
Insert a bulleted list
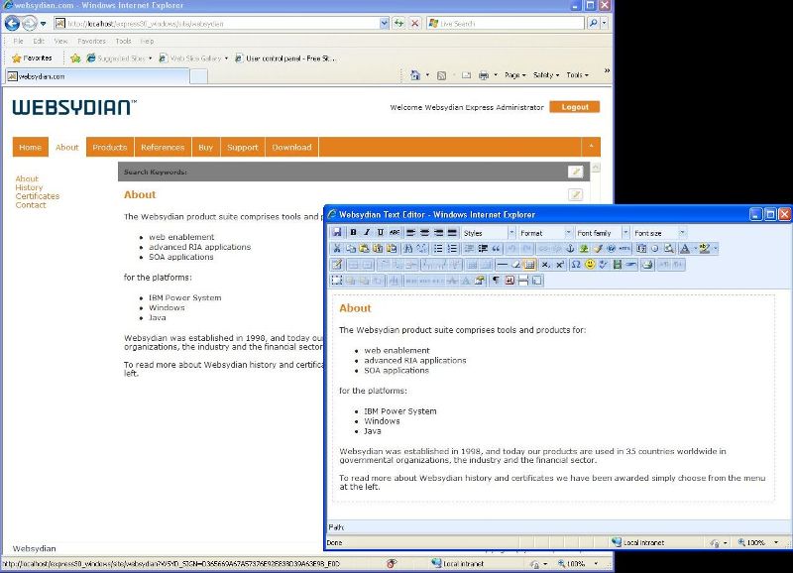tap(438, 248)
